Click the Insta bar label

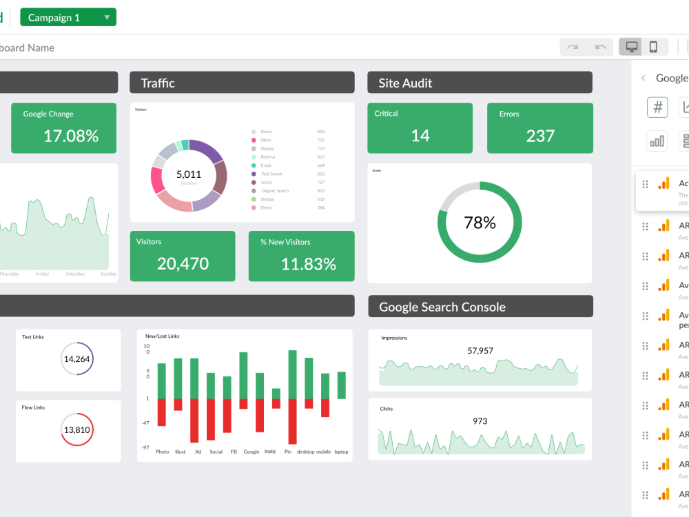click(270, 452)
